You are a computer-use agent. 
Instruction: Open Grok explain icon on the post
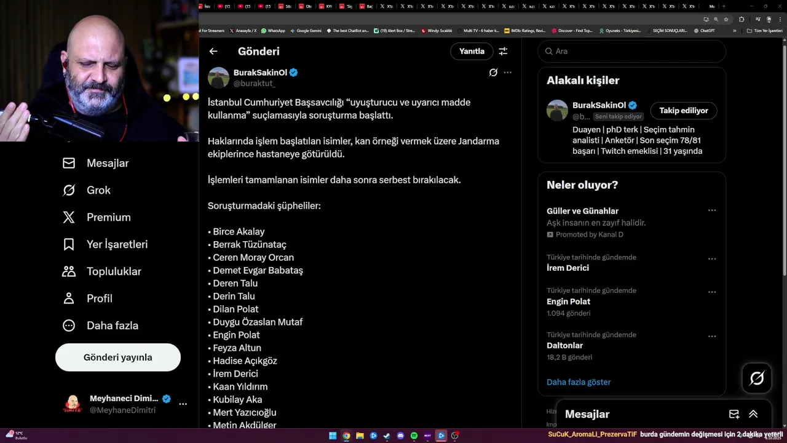493,73
